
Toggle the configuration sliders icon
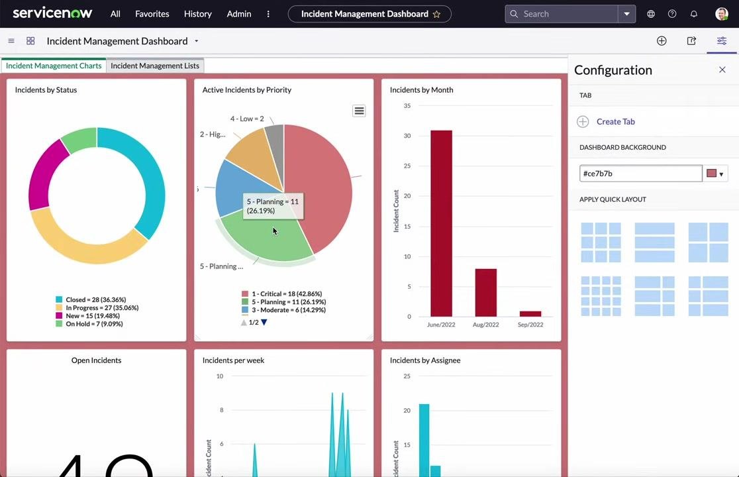(722, 41)
